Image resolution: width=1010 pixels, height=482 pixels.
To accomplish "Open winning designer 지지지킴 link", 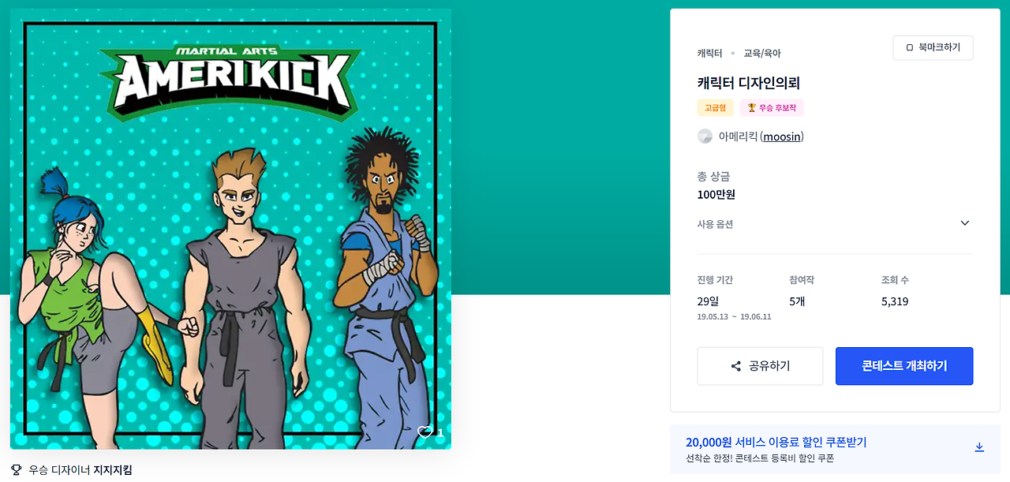I will (x=113, y=469).
